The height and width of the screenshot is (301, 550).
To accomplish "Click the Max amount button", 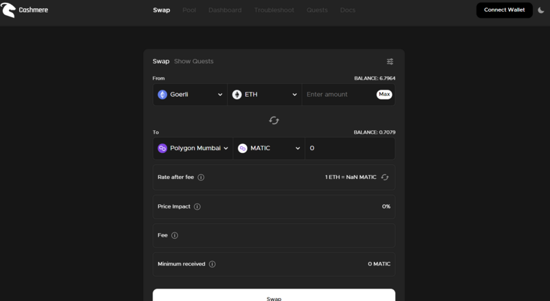I will click(384, 95).
